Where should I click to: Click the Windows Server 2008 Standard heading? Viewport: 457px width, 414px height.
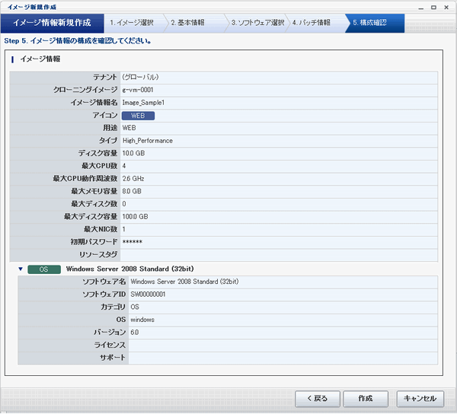[x=130, y=269]
